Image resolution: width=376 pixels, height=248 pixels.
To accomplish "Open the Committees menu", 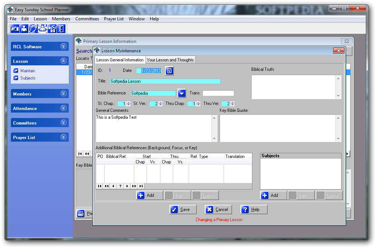I will click(x=87, y=19).
